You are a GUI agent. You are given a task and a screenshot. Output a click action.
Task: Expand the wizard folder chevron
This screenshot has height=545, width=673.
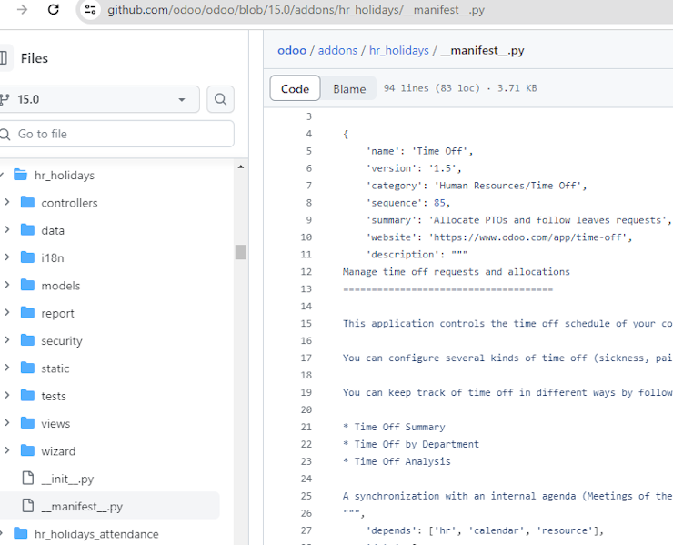coord(7,450)
